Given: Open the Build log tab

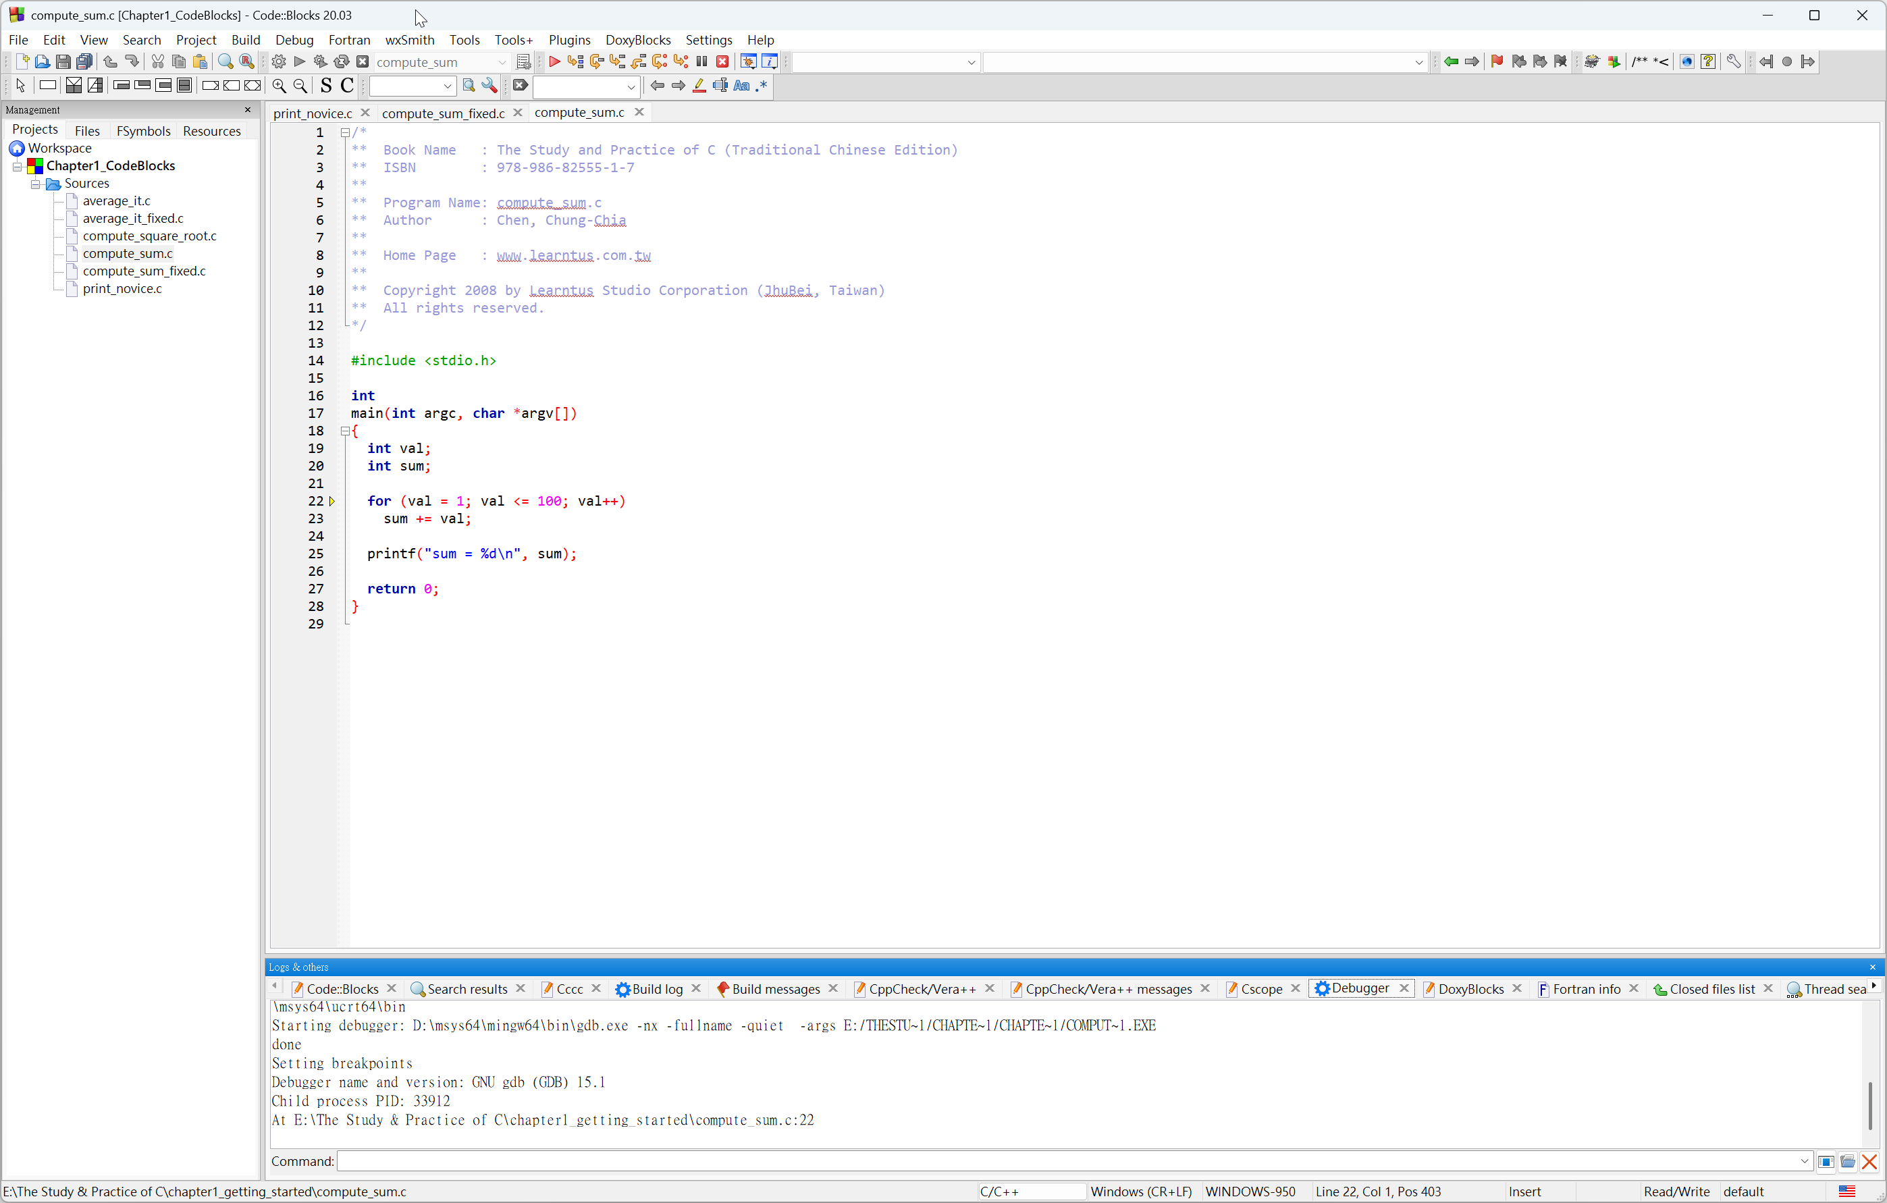Looking at the screenshot, I should click(657, 989).
